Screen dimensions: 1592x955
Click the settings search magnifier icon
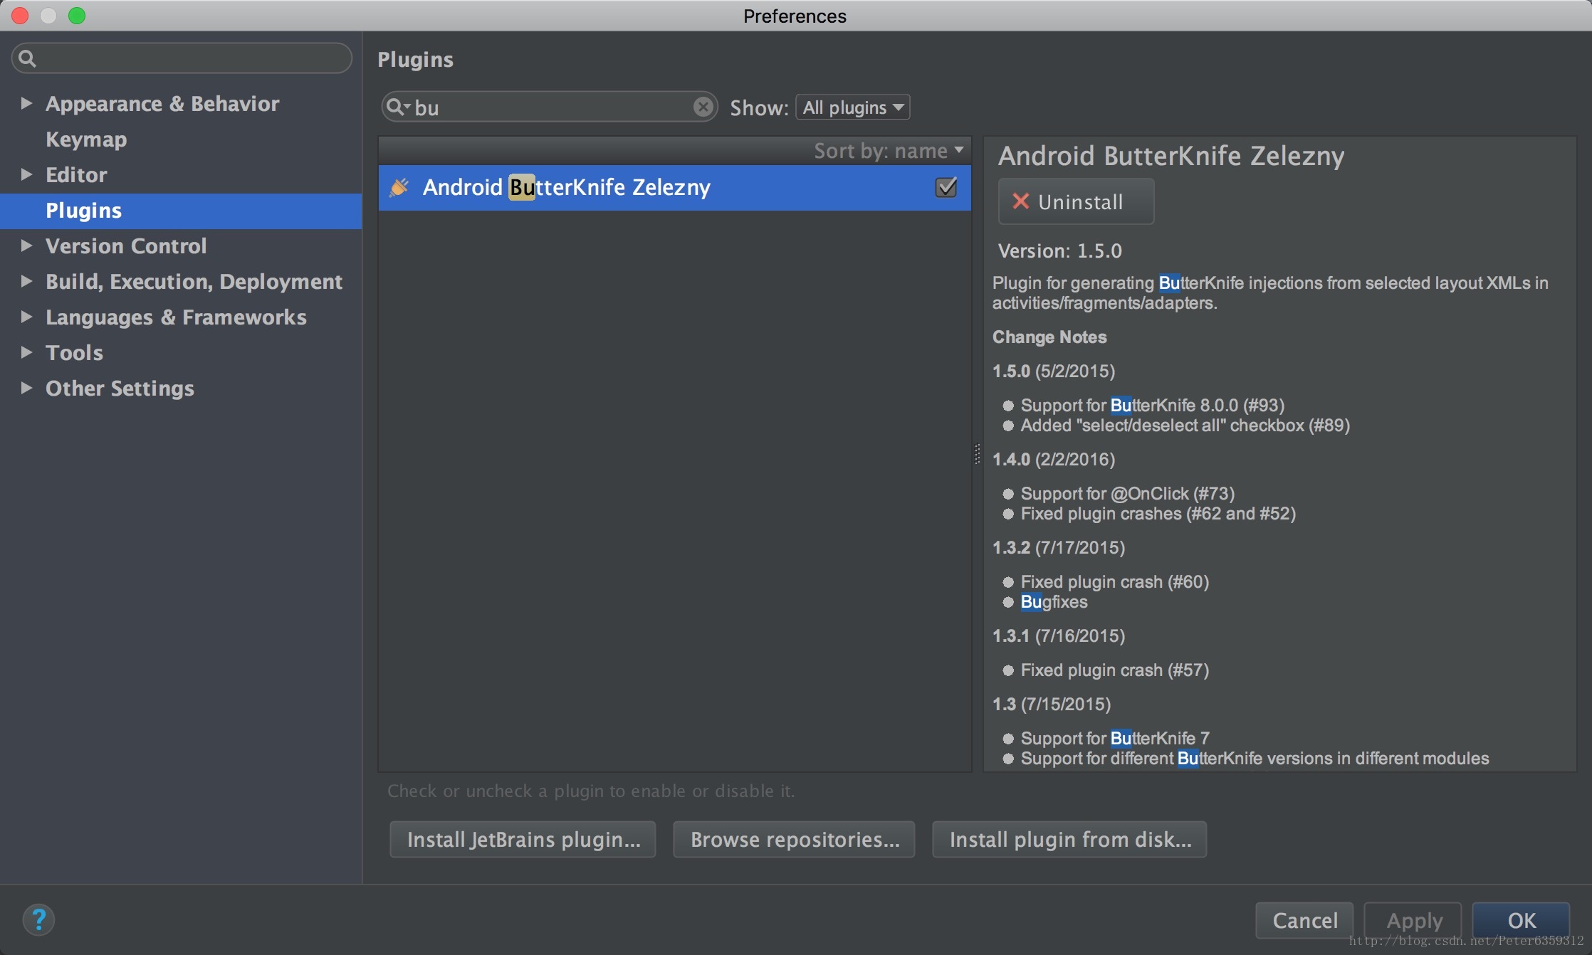coord(27,58)
